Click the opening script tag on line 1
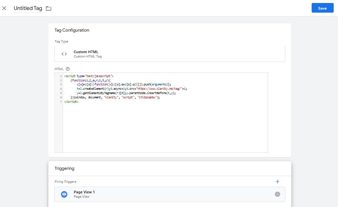This screenshot has height=207, width=338. click(x=89, y=76)
